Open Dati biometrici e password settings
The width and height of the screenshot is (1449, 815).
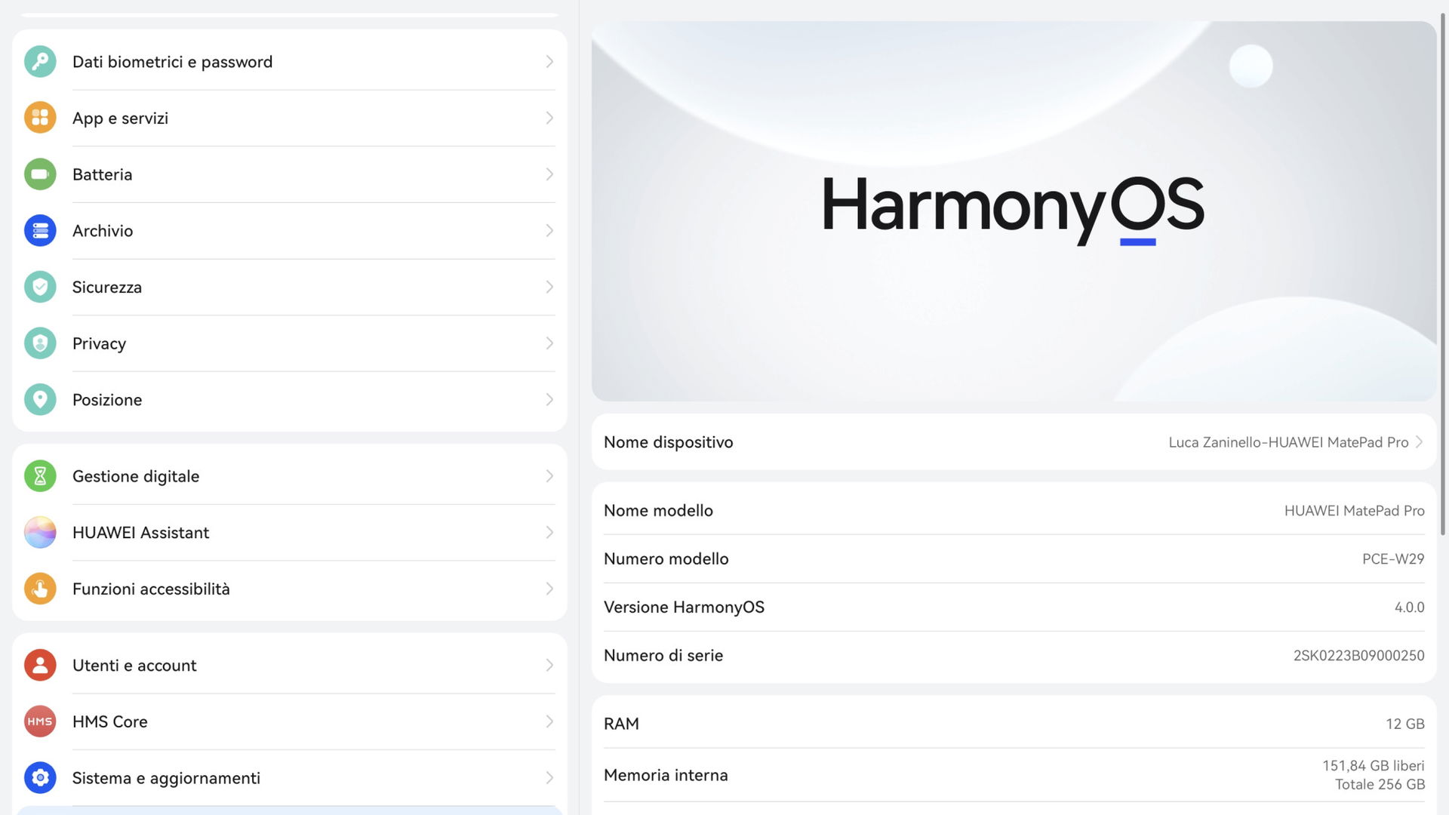pos(290,62)
